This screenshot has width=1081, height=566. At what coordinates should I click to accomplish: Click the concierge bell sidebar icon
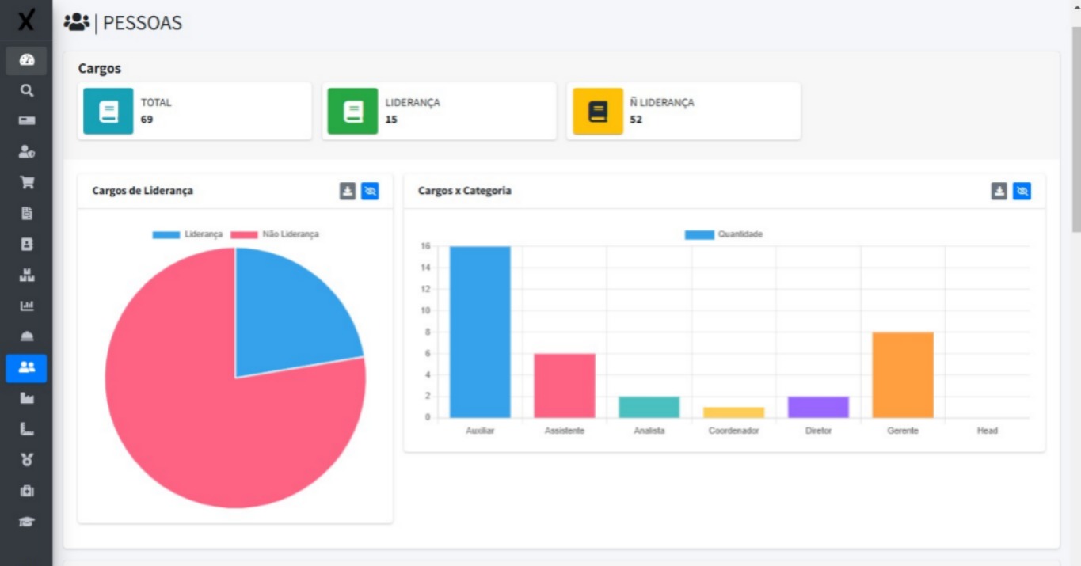click(26, 336)
